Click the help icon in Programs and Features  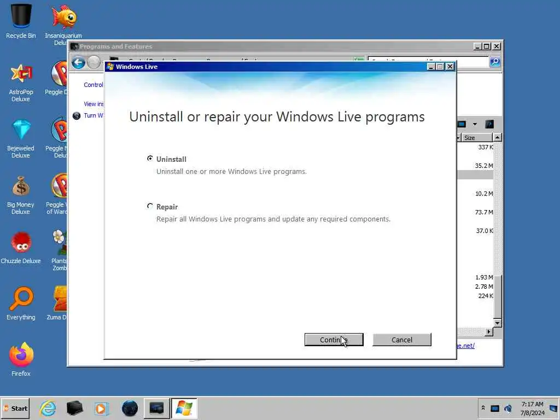489,124
